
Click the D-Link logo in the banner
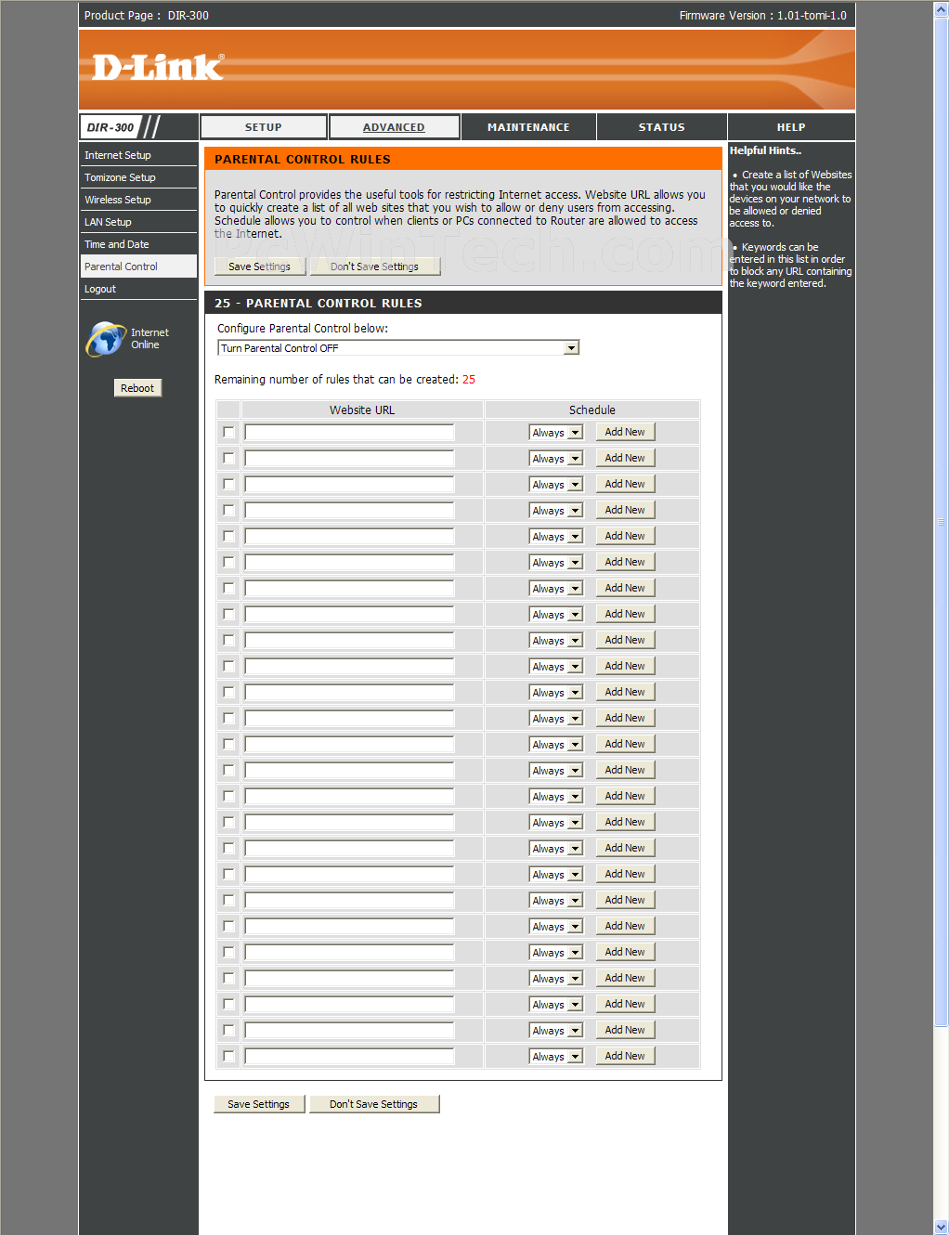coord(158,67)
